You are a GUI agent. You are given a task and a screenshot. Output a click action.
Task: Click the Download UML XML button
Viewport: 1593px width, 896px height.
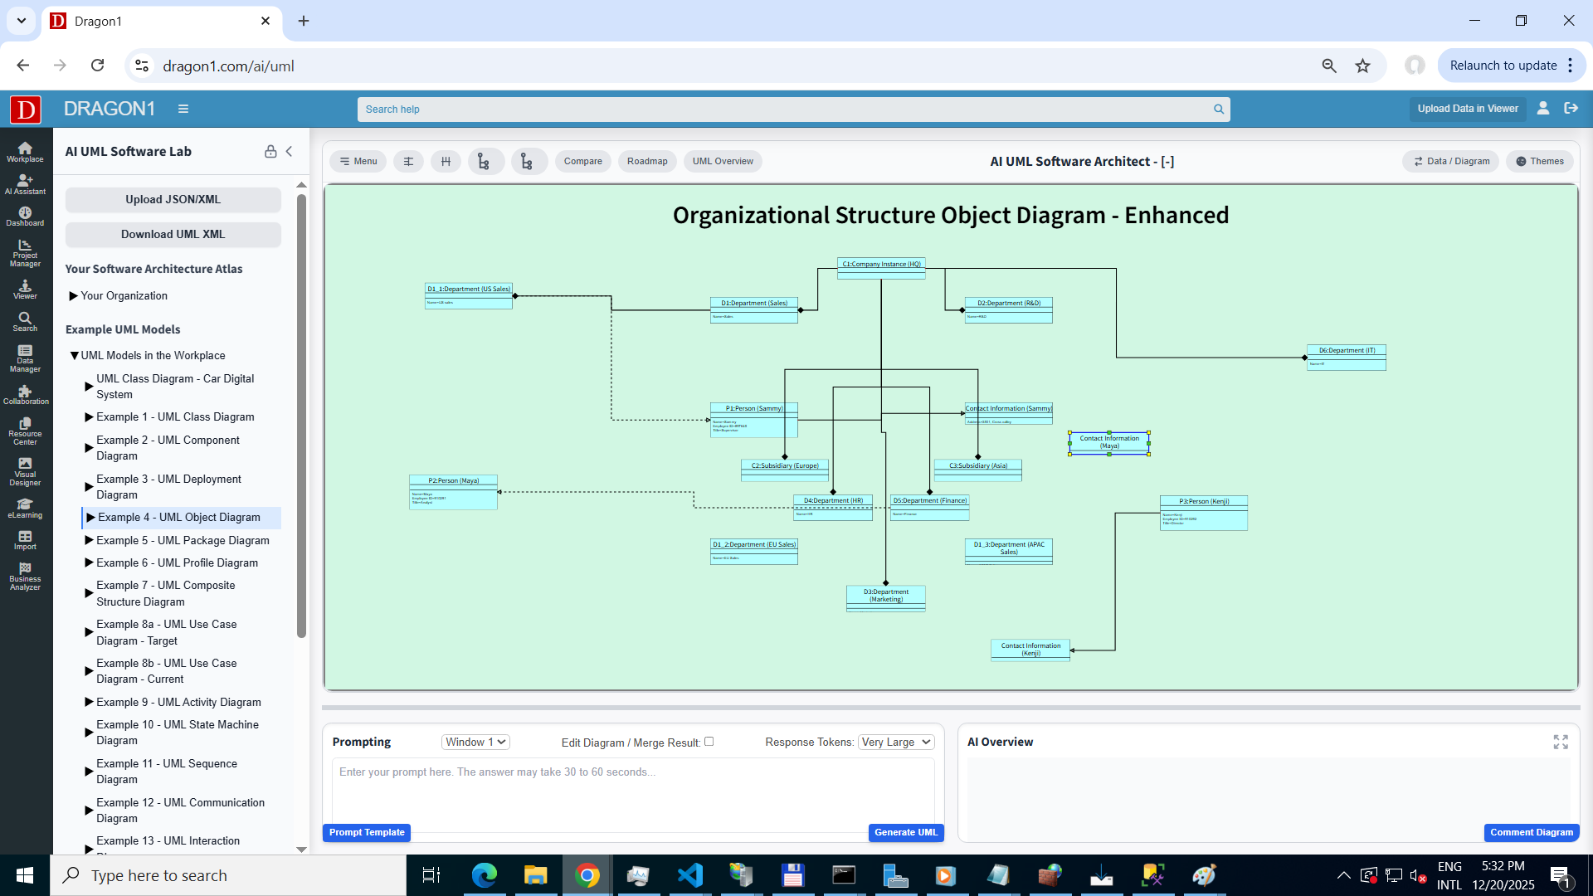pyautogui.click(x=173, y=234)
